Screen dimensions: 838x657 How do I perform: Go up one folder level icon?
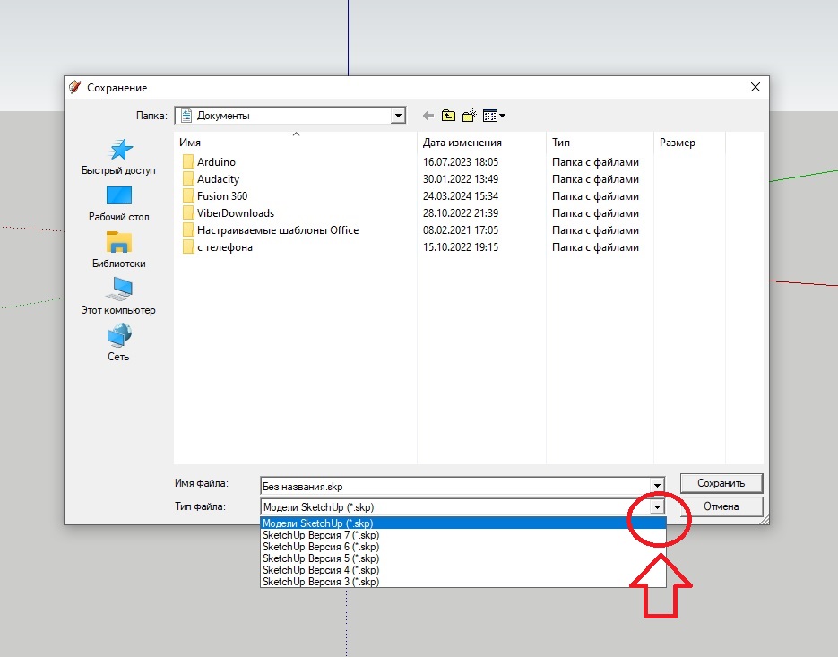point(448,116)
